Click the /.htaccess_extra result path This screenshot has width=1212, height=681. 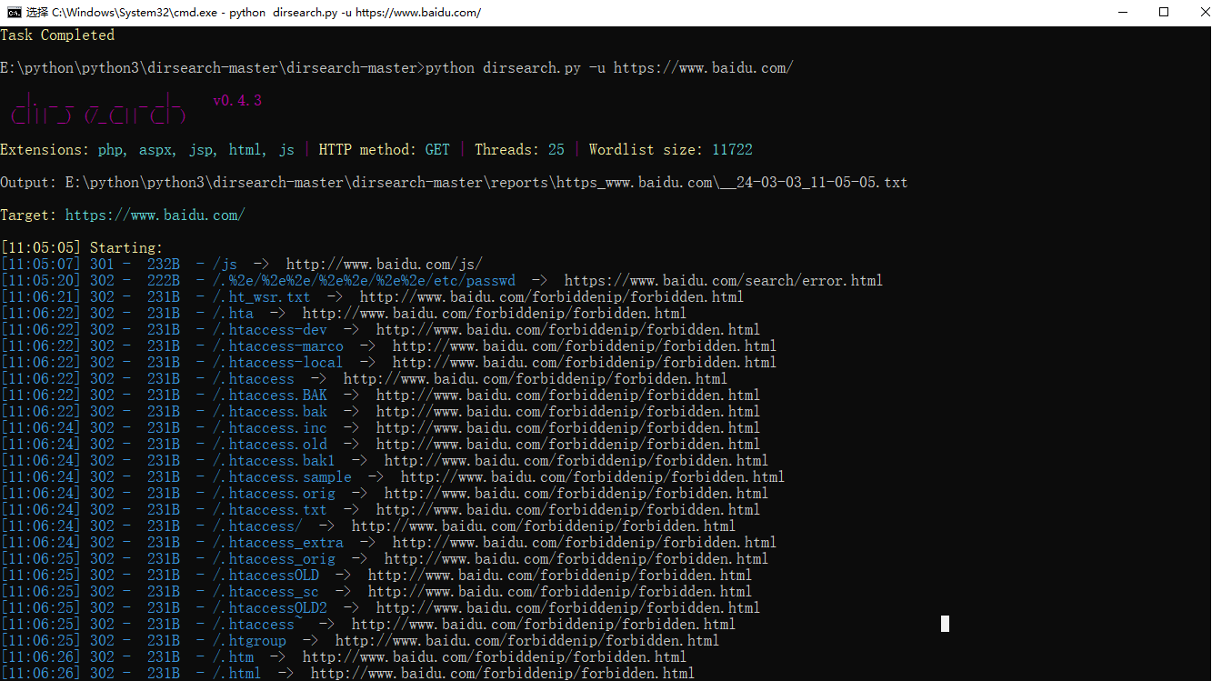(278, 543)
